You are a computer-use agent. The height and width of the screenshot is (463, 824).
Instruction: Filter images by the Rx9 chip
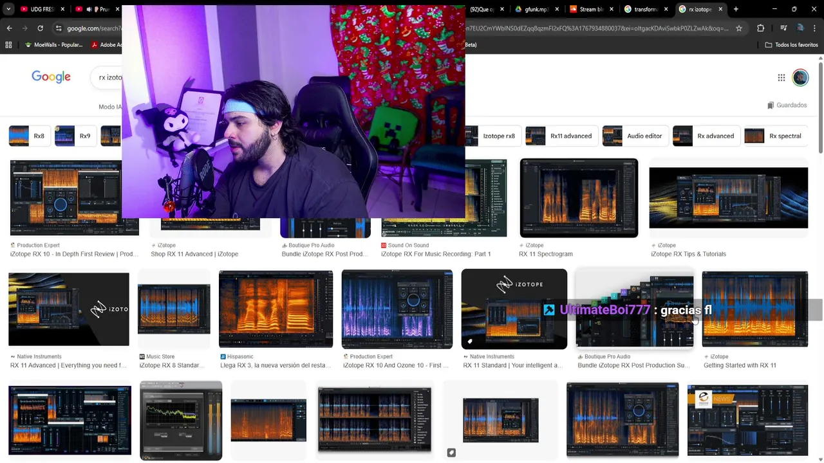coord(75,136)
